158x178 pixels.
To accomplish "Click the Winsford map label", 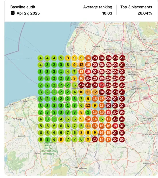I will 145,134.
